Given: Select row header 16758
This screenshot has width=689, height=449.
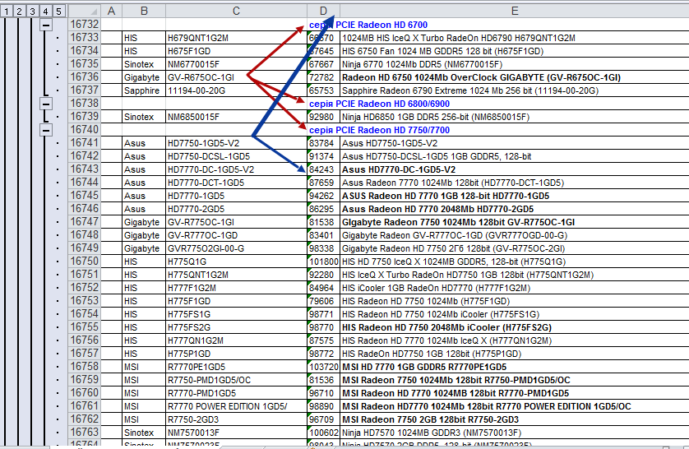Looking at the screenshot, I should tap(85, 367).
